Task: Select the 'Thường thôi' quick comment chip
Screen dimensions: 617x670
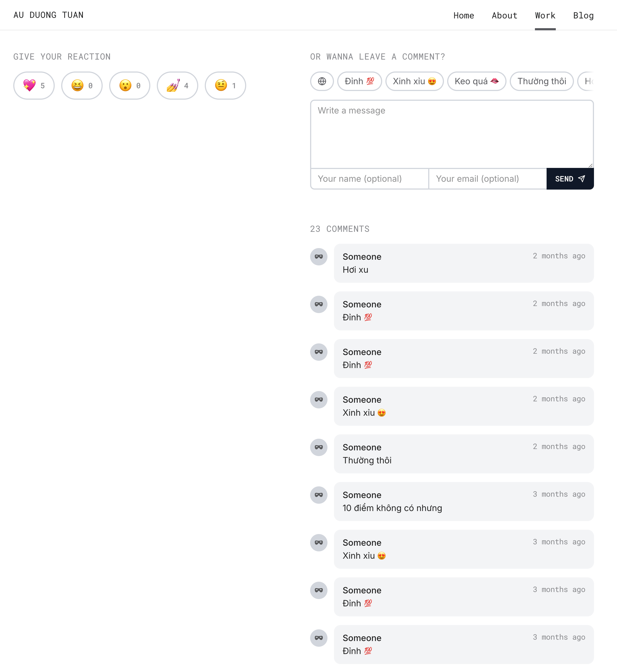Action: pos(541,81)
